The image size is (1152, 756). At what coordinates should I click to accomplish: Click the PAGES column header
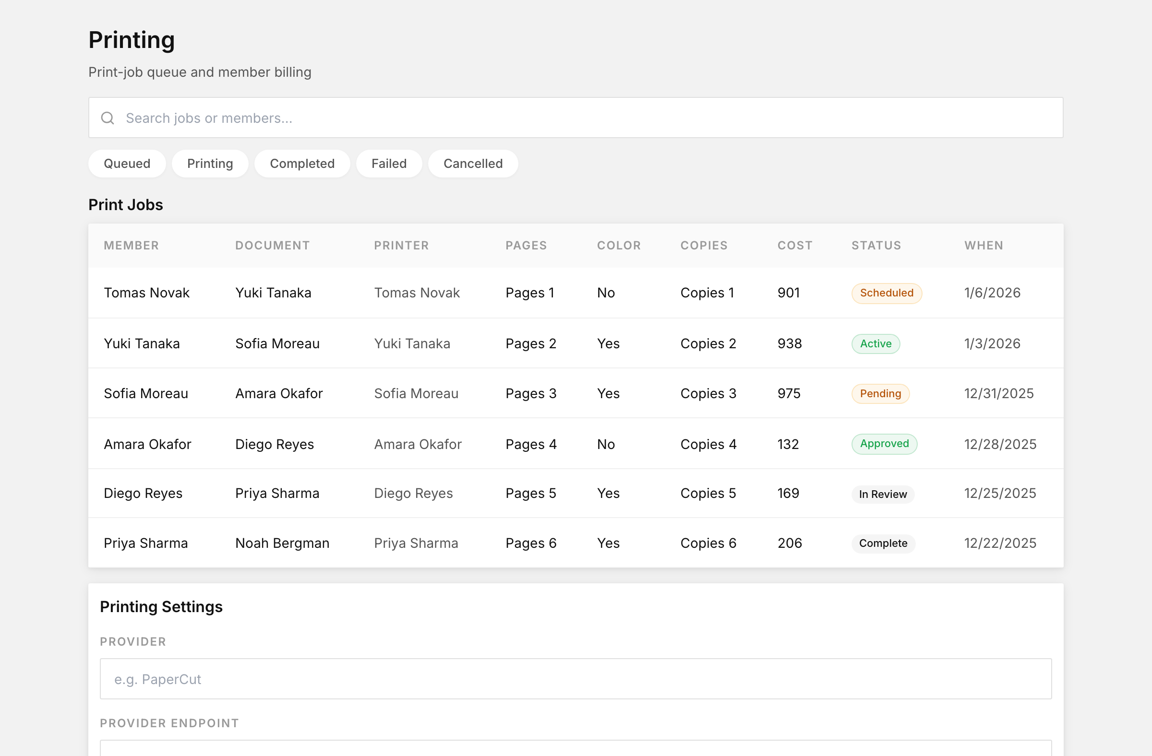point(526,245)
